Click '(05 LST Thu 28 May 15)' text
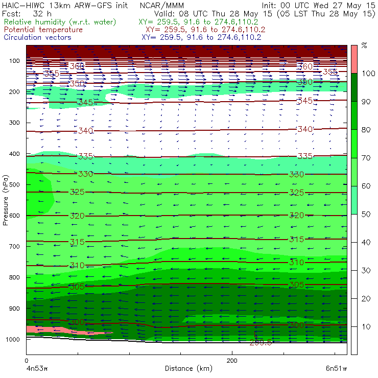This screenshot has width=378, height=378. 326,14
